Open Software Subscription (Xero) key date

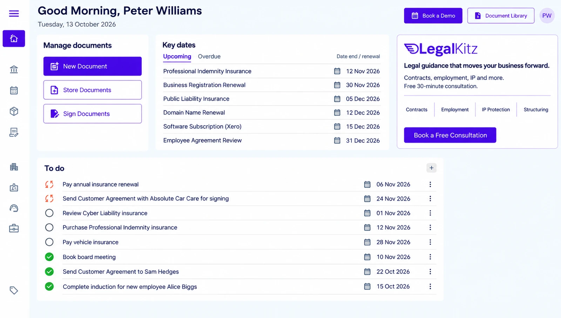point(272,127)
